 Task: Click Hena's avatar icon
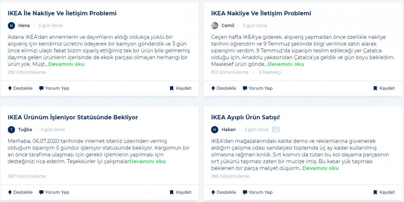pos(11,25)
